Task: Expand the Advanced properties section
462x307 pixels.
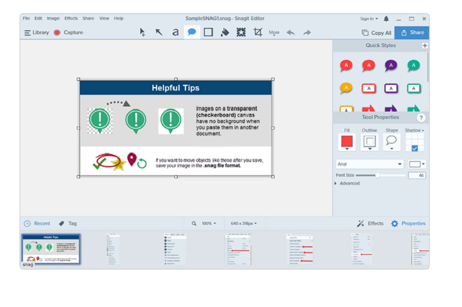Action: click(x=348, y=184)
